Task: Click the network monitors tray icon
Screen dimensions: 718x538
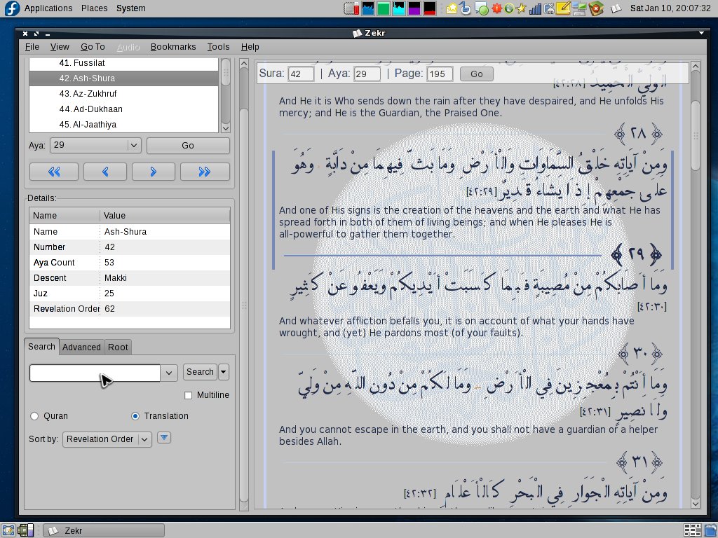Action: coord(578,8)
